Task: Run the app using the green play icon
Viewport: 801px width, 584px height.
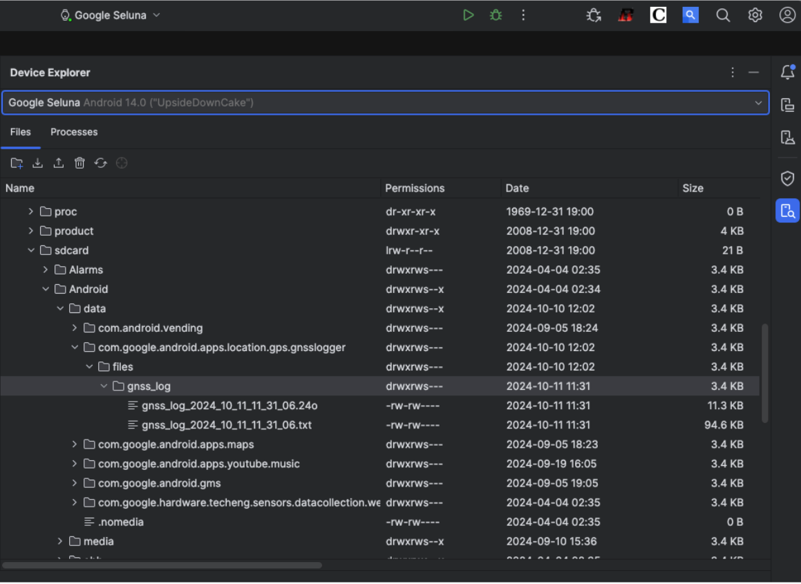Action: pos(469,15)
